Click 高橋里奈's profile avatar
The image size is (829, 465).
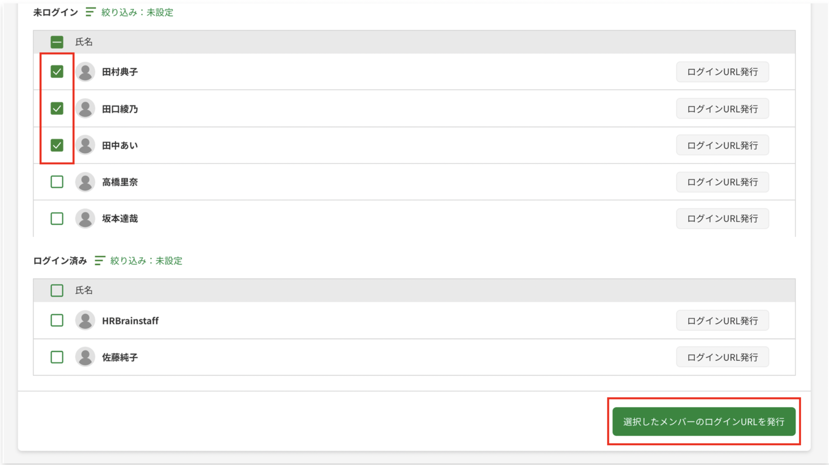pos(85,182)
